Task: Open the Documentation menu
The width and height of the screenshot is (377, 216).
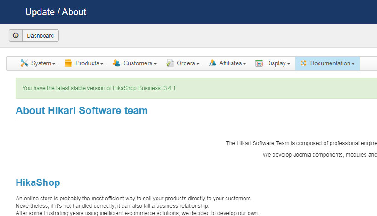Action: click(x=327, y=63)
